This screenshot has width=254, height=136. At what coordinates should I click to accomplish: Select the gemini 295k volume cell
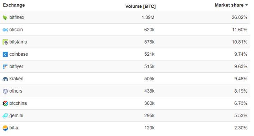pos(149,116)
